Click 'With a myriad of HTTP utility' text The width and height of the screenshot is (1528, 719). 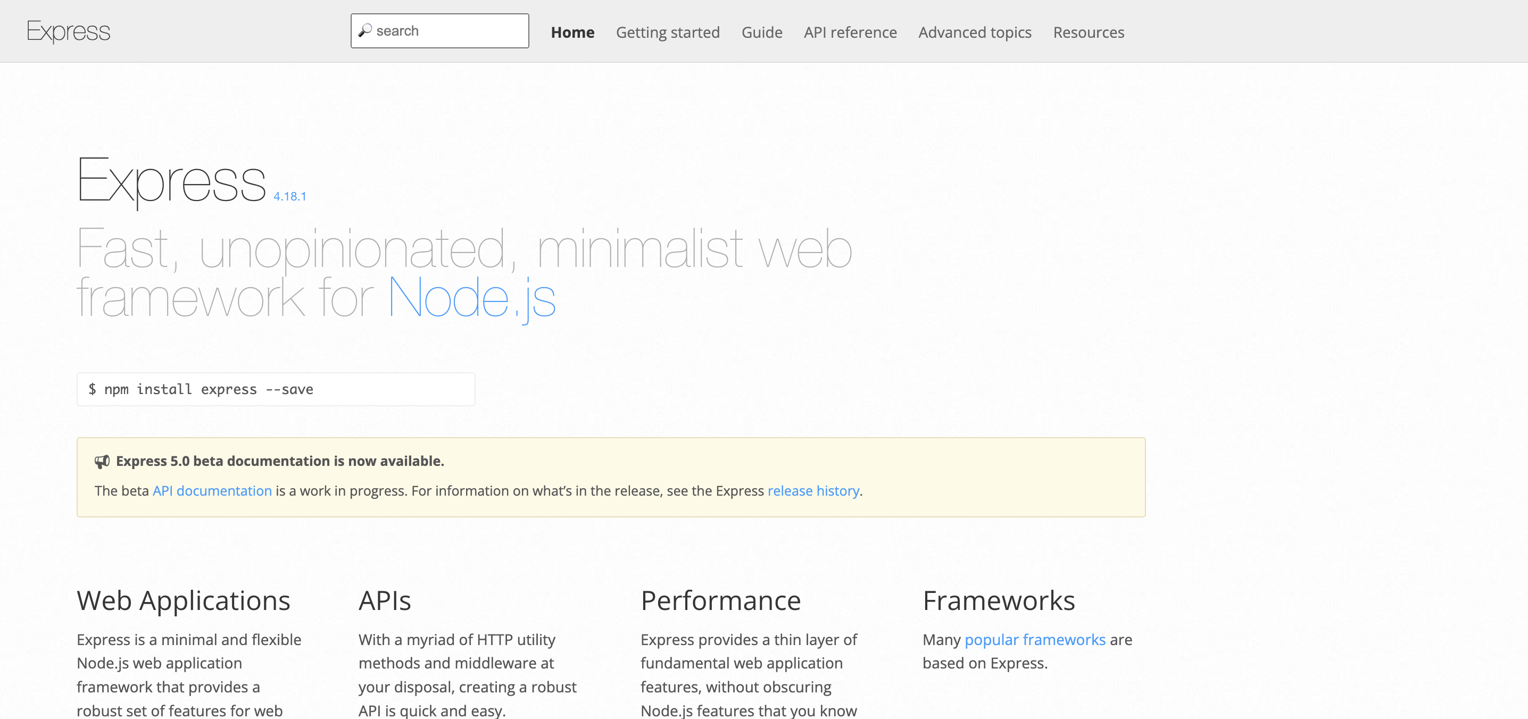coord(456,640)
